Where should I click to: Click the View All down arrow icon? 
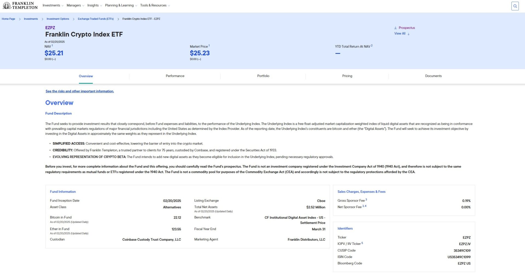(409, 34)
